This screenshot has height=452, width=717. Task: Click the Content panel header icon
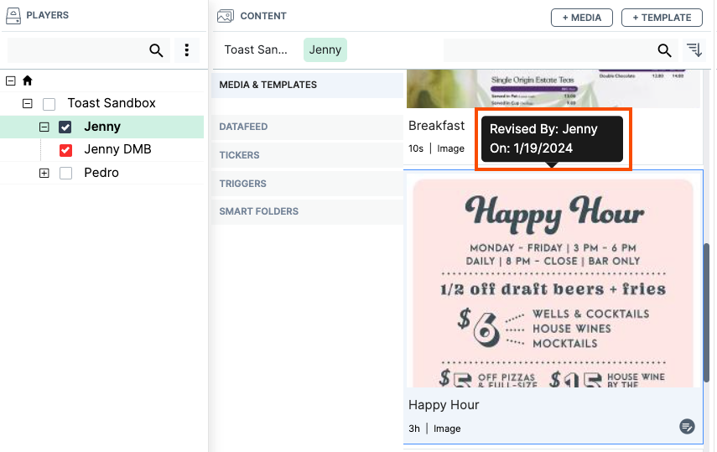click(225, 16)
